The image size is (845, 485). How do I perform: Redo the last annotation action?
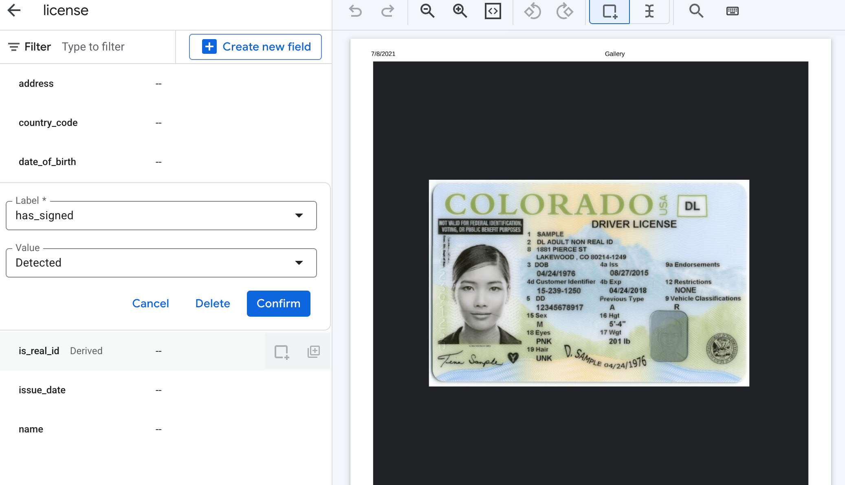click(387, 11)
